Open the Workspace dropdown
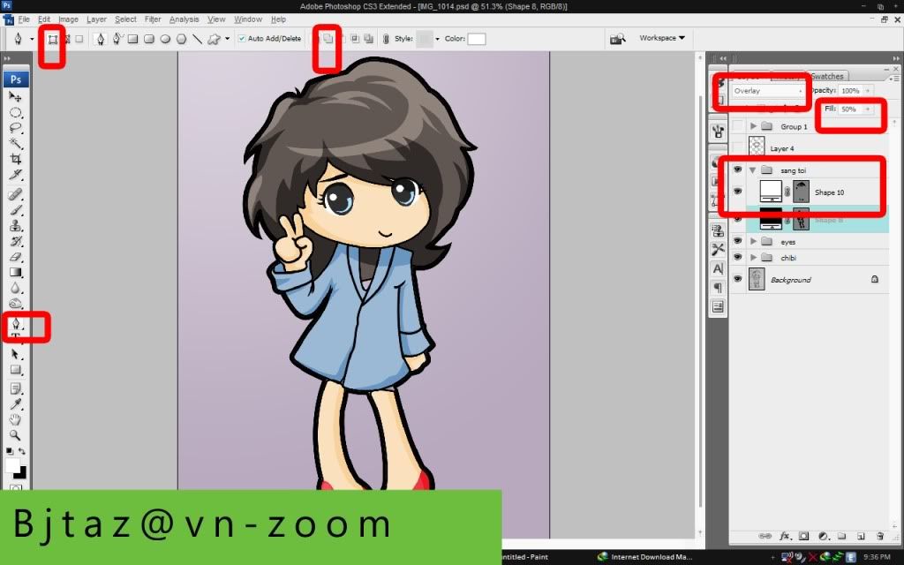Viewport: 904px width, 565px height. coord(662,38)
